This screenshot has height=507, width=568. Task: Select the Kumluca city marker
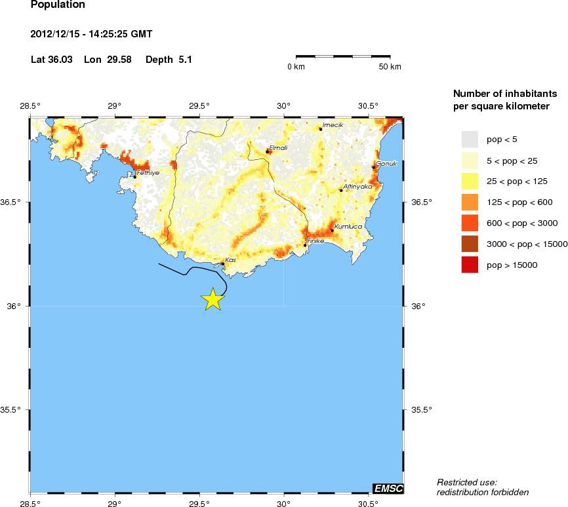(333, 231)
